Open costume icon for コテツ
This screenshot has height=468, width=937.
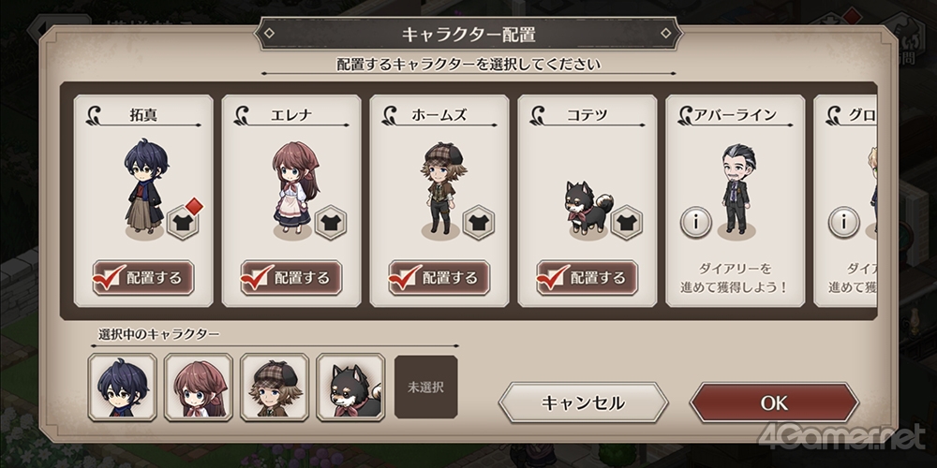click(626, 223)
